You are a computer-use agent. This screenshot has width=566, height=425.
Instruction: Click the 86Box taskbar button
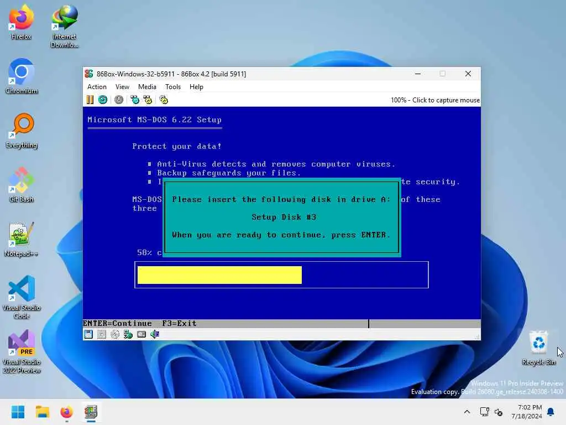tap(91, 412)
